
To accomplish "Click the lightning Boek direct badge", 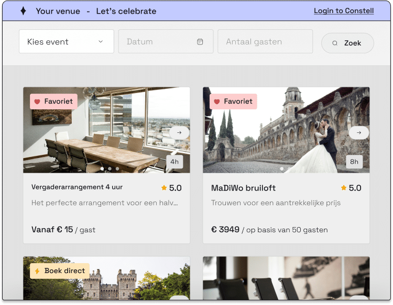I will [x=60, y=271].
